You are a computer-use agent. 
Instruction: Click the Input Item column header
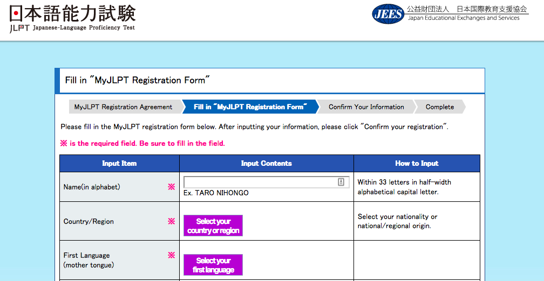click(x=119, y=163)
